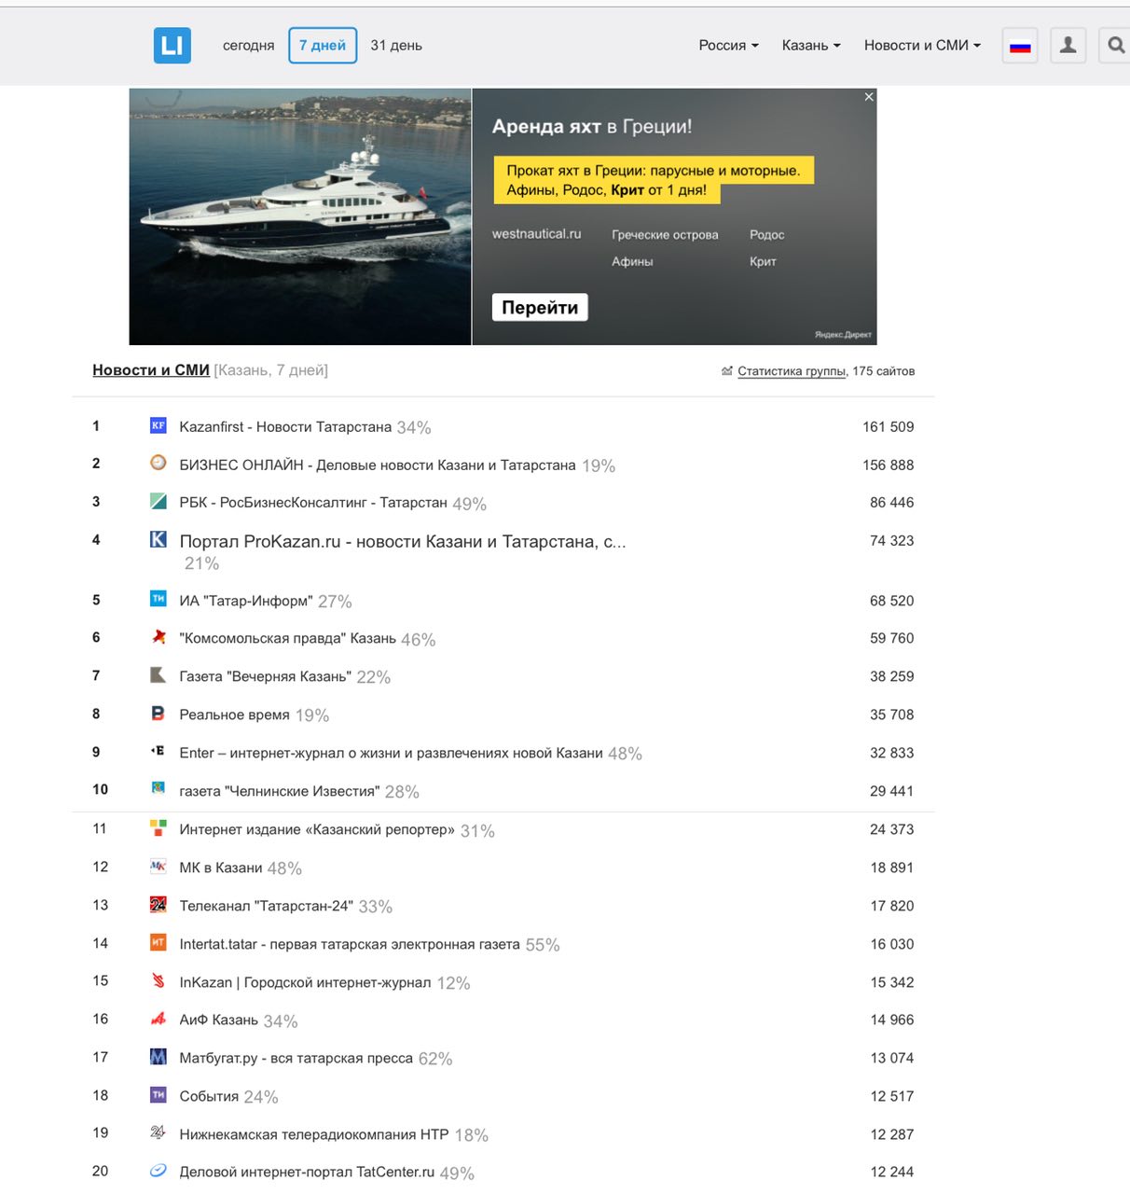Open Газета "Вечерняя Казань" link

[266, 677]
